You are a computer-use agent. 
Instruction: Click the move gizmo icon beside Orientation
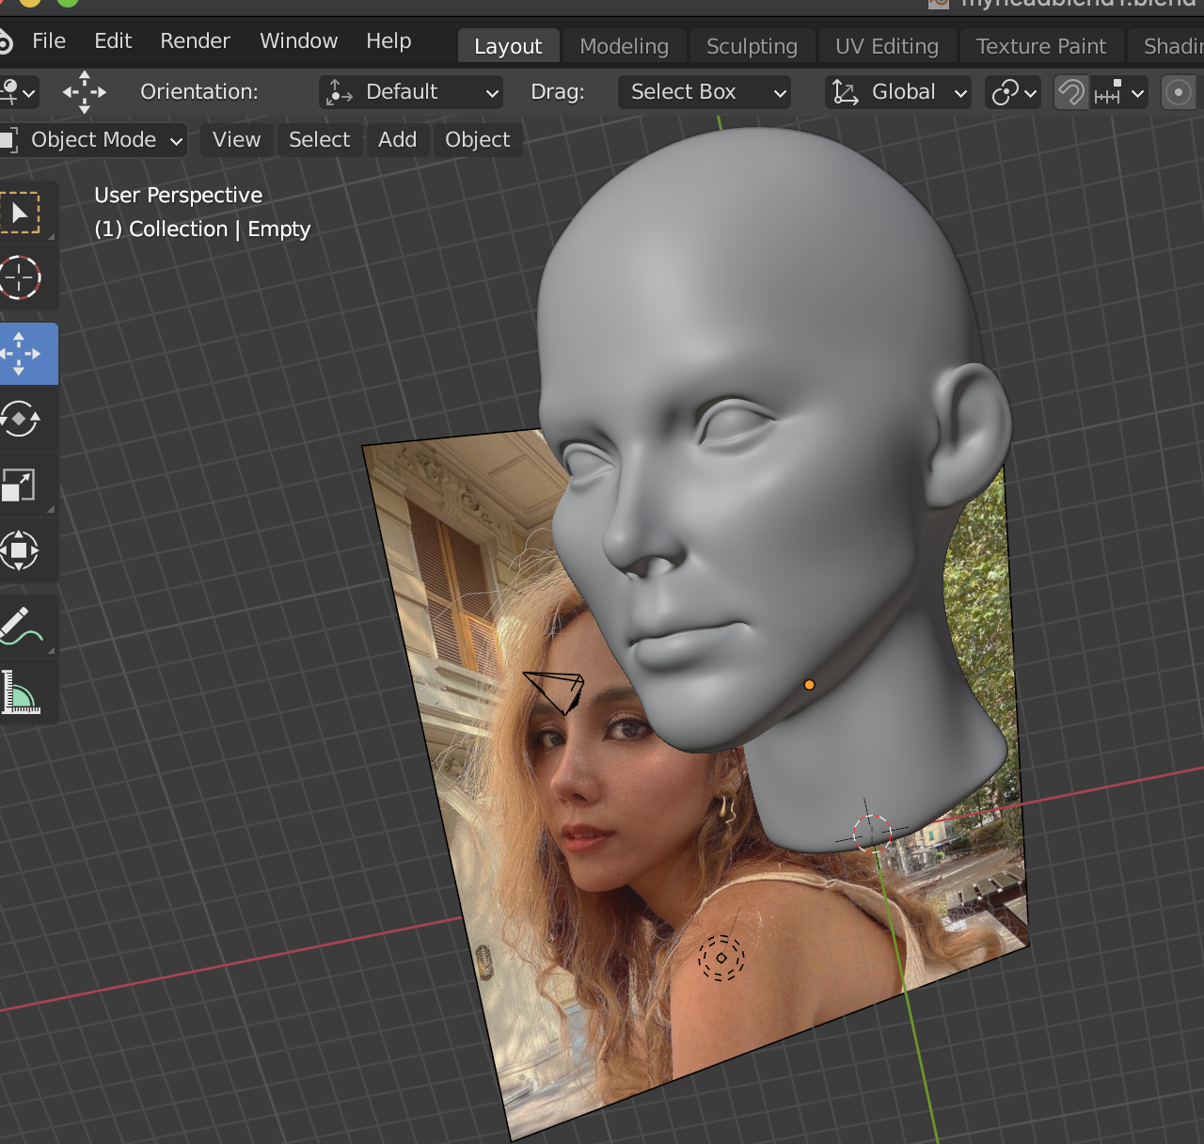click(85, 92)
